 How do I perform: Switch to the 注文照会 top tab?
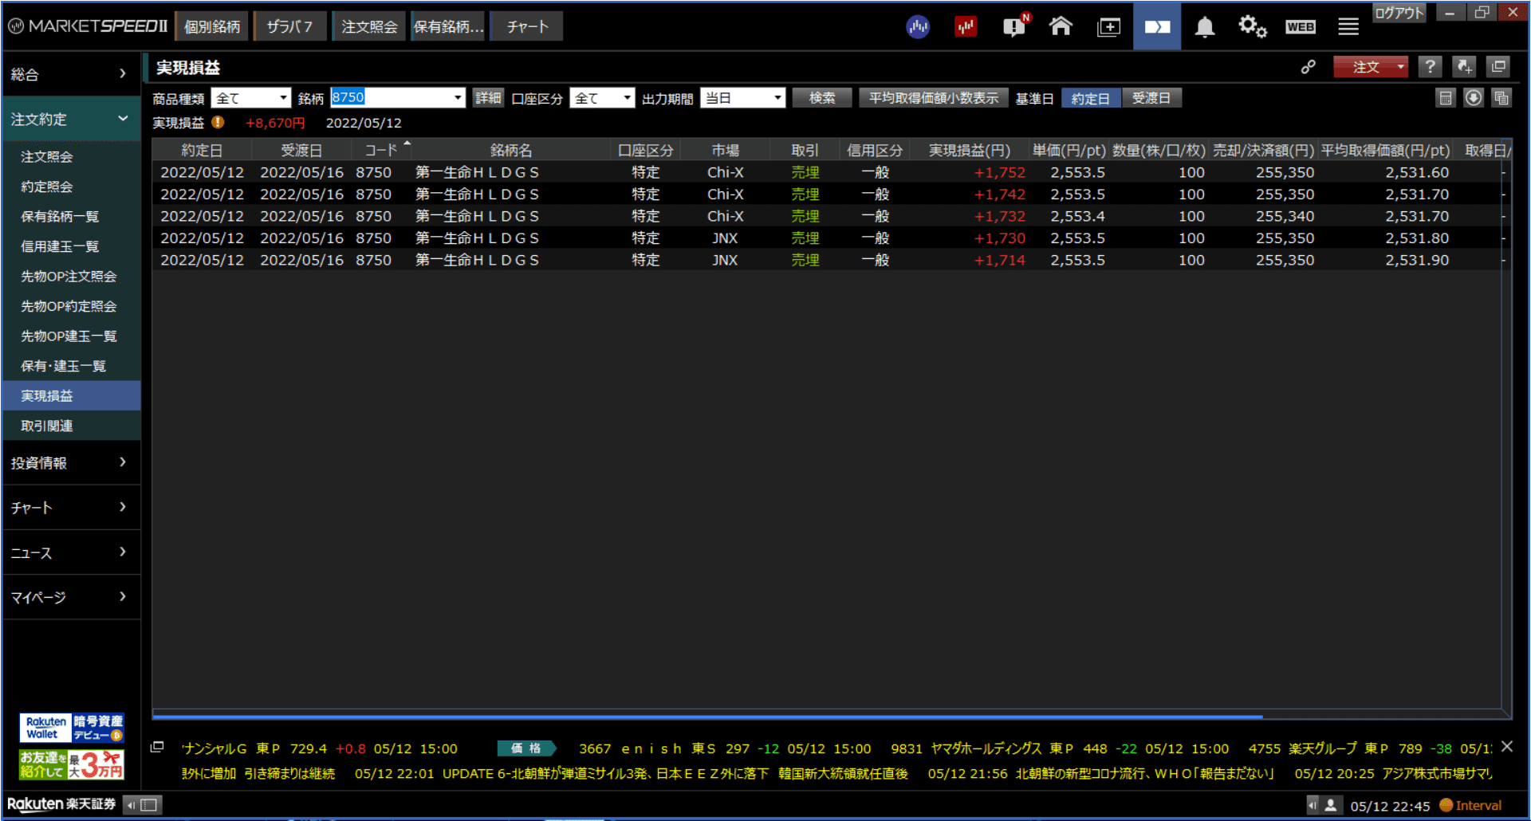pos(369,26)
